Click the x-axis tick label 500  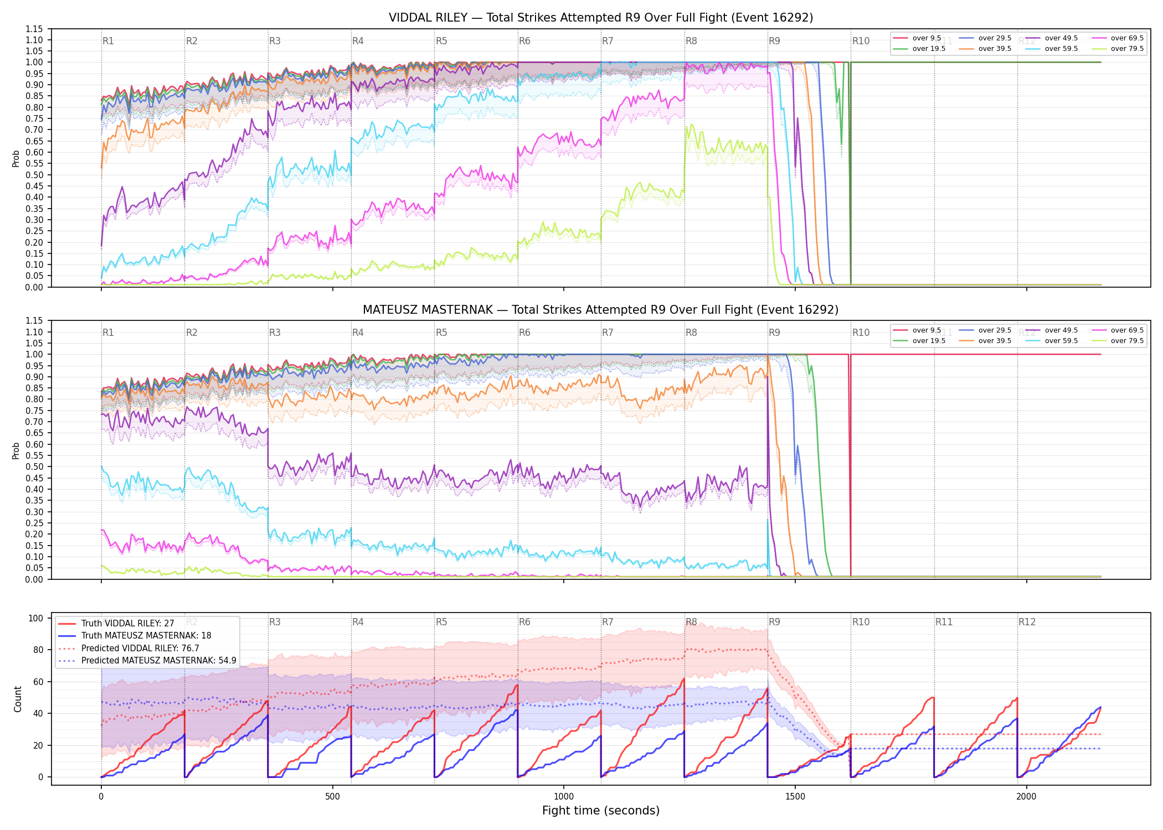[332, 797]
